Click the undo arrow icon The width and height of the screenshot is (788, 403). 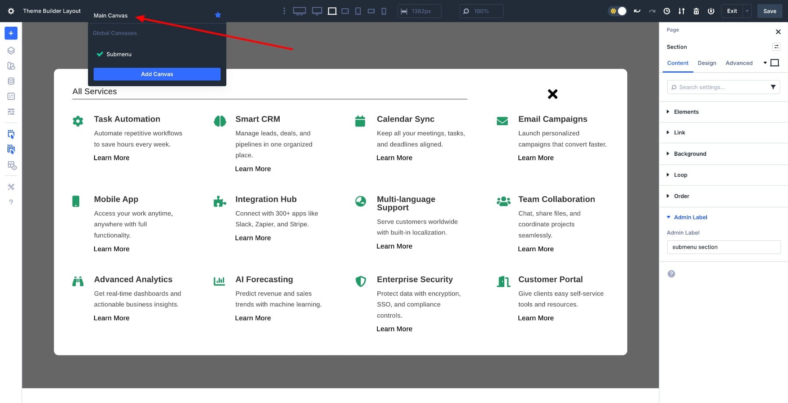pos(637,11)
